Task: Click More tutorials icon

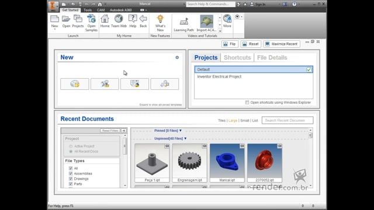Action: tap(227, 21)
